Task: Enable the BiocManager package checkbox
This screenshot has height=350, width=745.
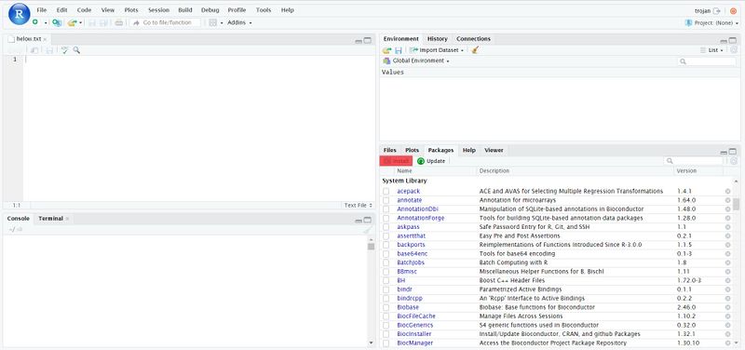Action: [x=386, y=343]
